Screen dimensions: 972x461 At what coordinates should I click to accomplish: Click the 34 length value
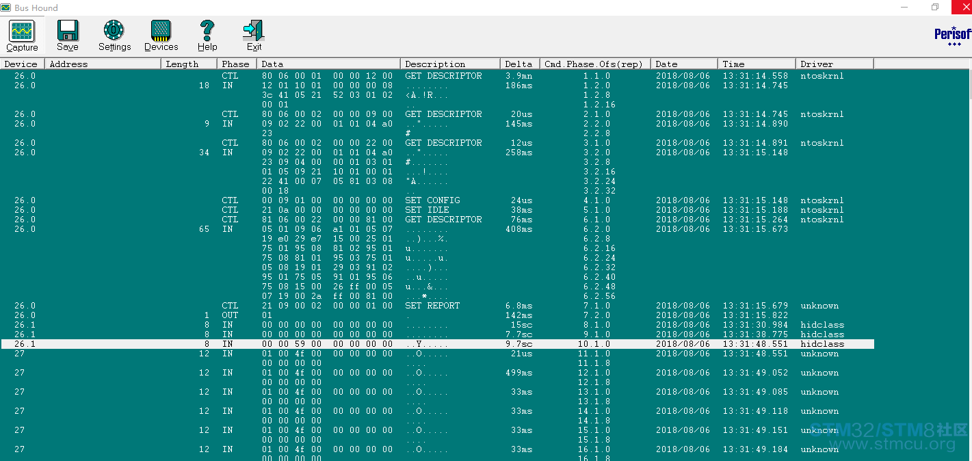pos(205,153)
